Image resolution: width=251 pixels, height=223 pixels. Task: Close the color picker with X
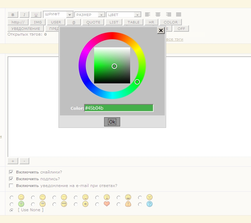[161, 31]
